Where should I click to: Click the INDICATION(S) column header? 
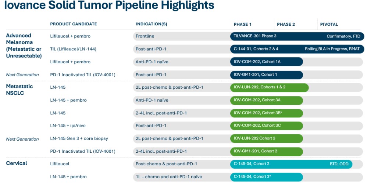point(151,24)
